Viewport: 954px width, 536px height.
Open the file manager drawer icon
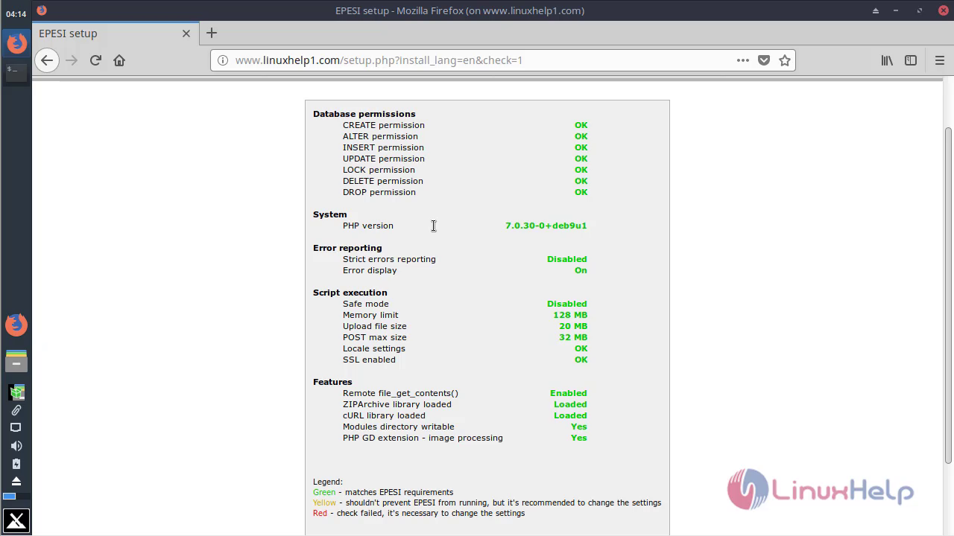(x=16, y=361)
